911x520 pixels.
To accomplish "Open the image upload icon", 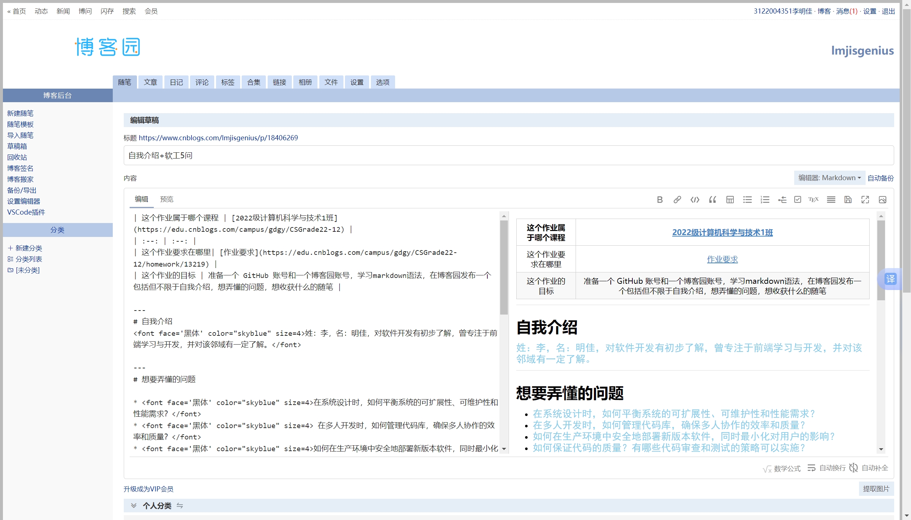I will 883,200.
